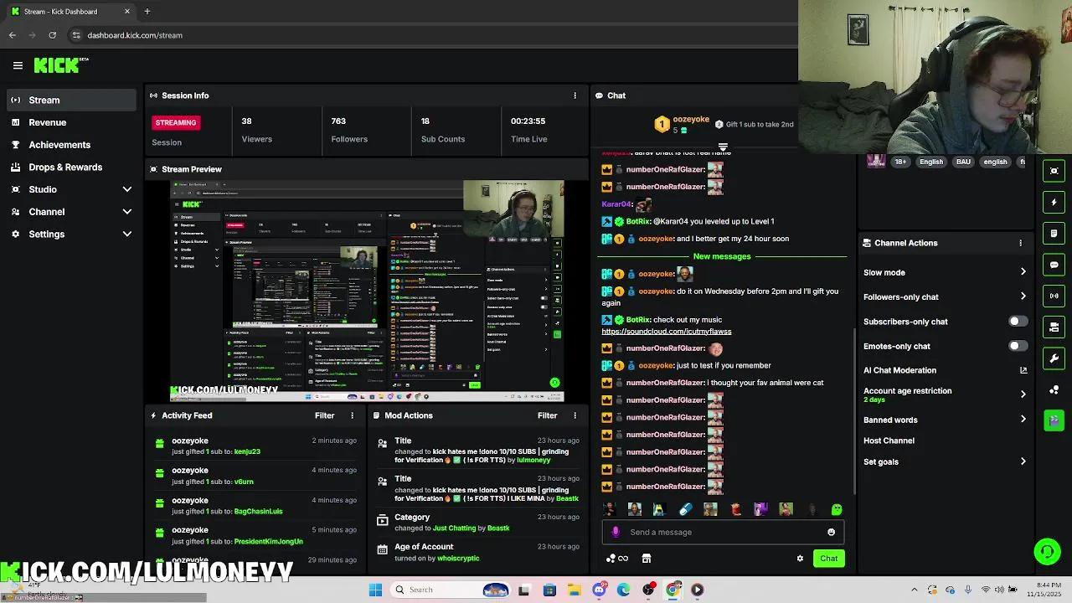Click kenju23 username in Activity Feed

click(247, 451)
